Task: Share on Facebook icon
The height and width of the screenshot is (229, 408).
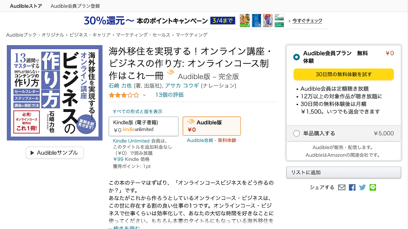Action: point(352,187)
